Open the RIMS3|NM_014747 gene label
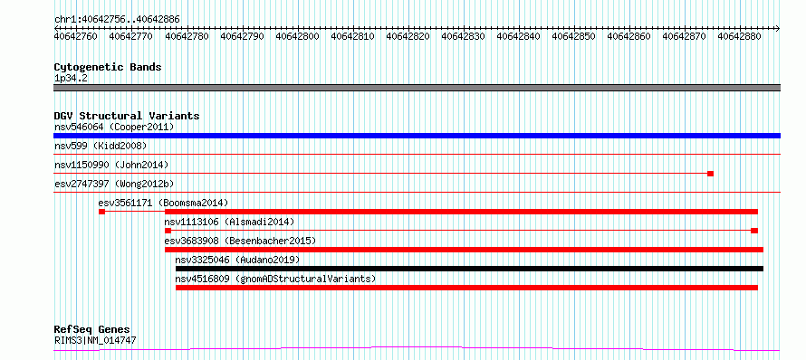The image size is (806, 360). click(x=95, y=340)
